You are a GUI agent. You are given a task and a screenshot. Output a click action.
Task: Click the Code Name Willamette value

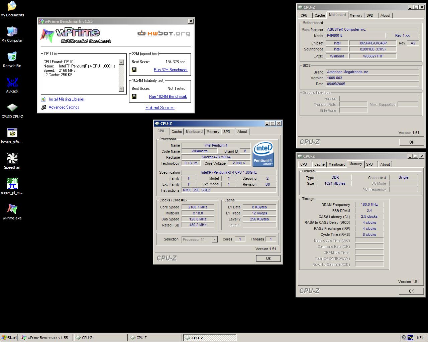(x=200, y=151)
